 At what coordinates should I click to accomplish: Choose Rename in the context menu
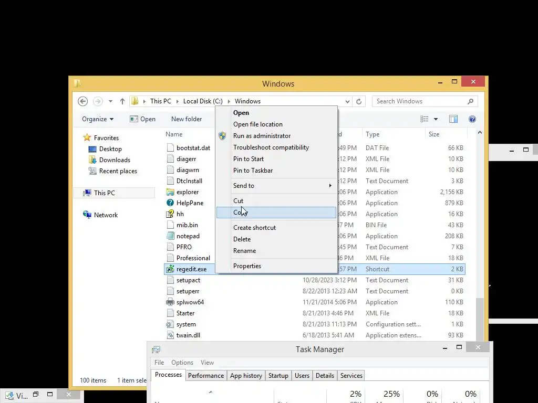click(276, 251)
